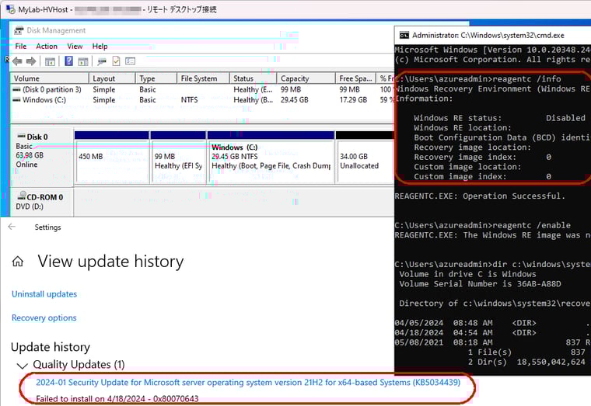The width and height of the screenshot is (591, 406).
Task: Open Help via the blue question mark icon
Action: click(x=69, y=61)
